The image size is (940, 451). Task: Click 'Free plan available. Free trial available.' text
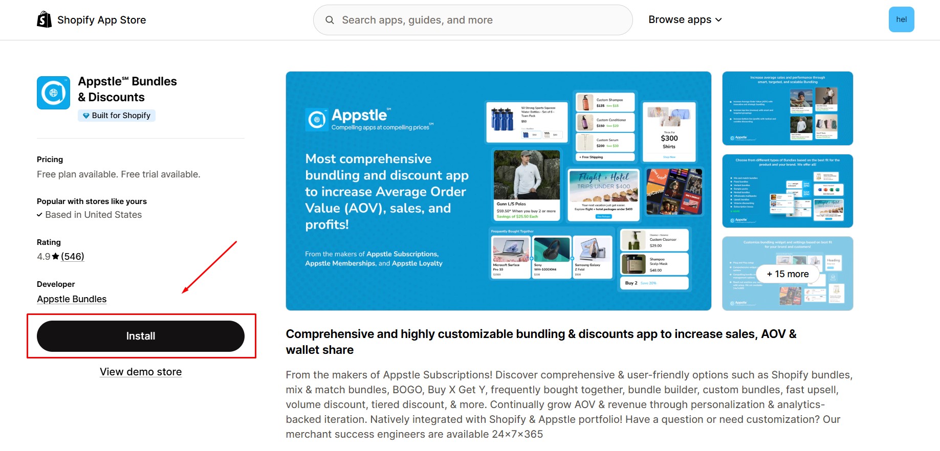click(x=119, y=174)
